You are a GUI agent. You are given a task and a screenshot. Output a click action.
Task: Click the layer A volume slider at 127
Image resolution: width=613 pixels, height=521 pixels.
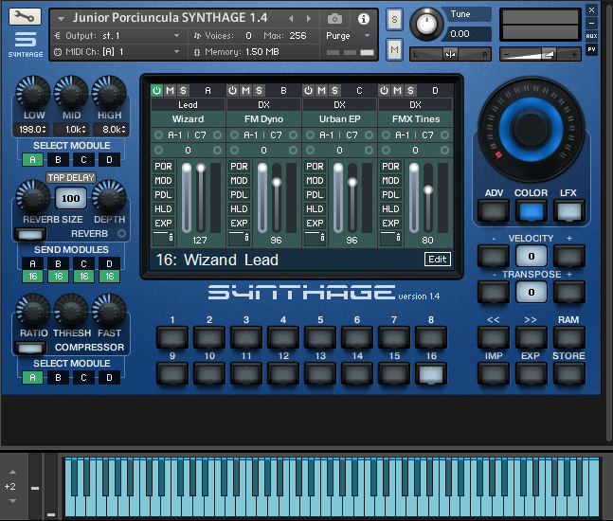[x=201, y=199]
